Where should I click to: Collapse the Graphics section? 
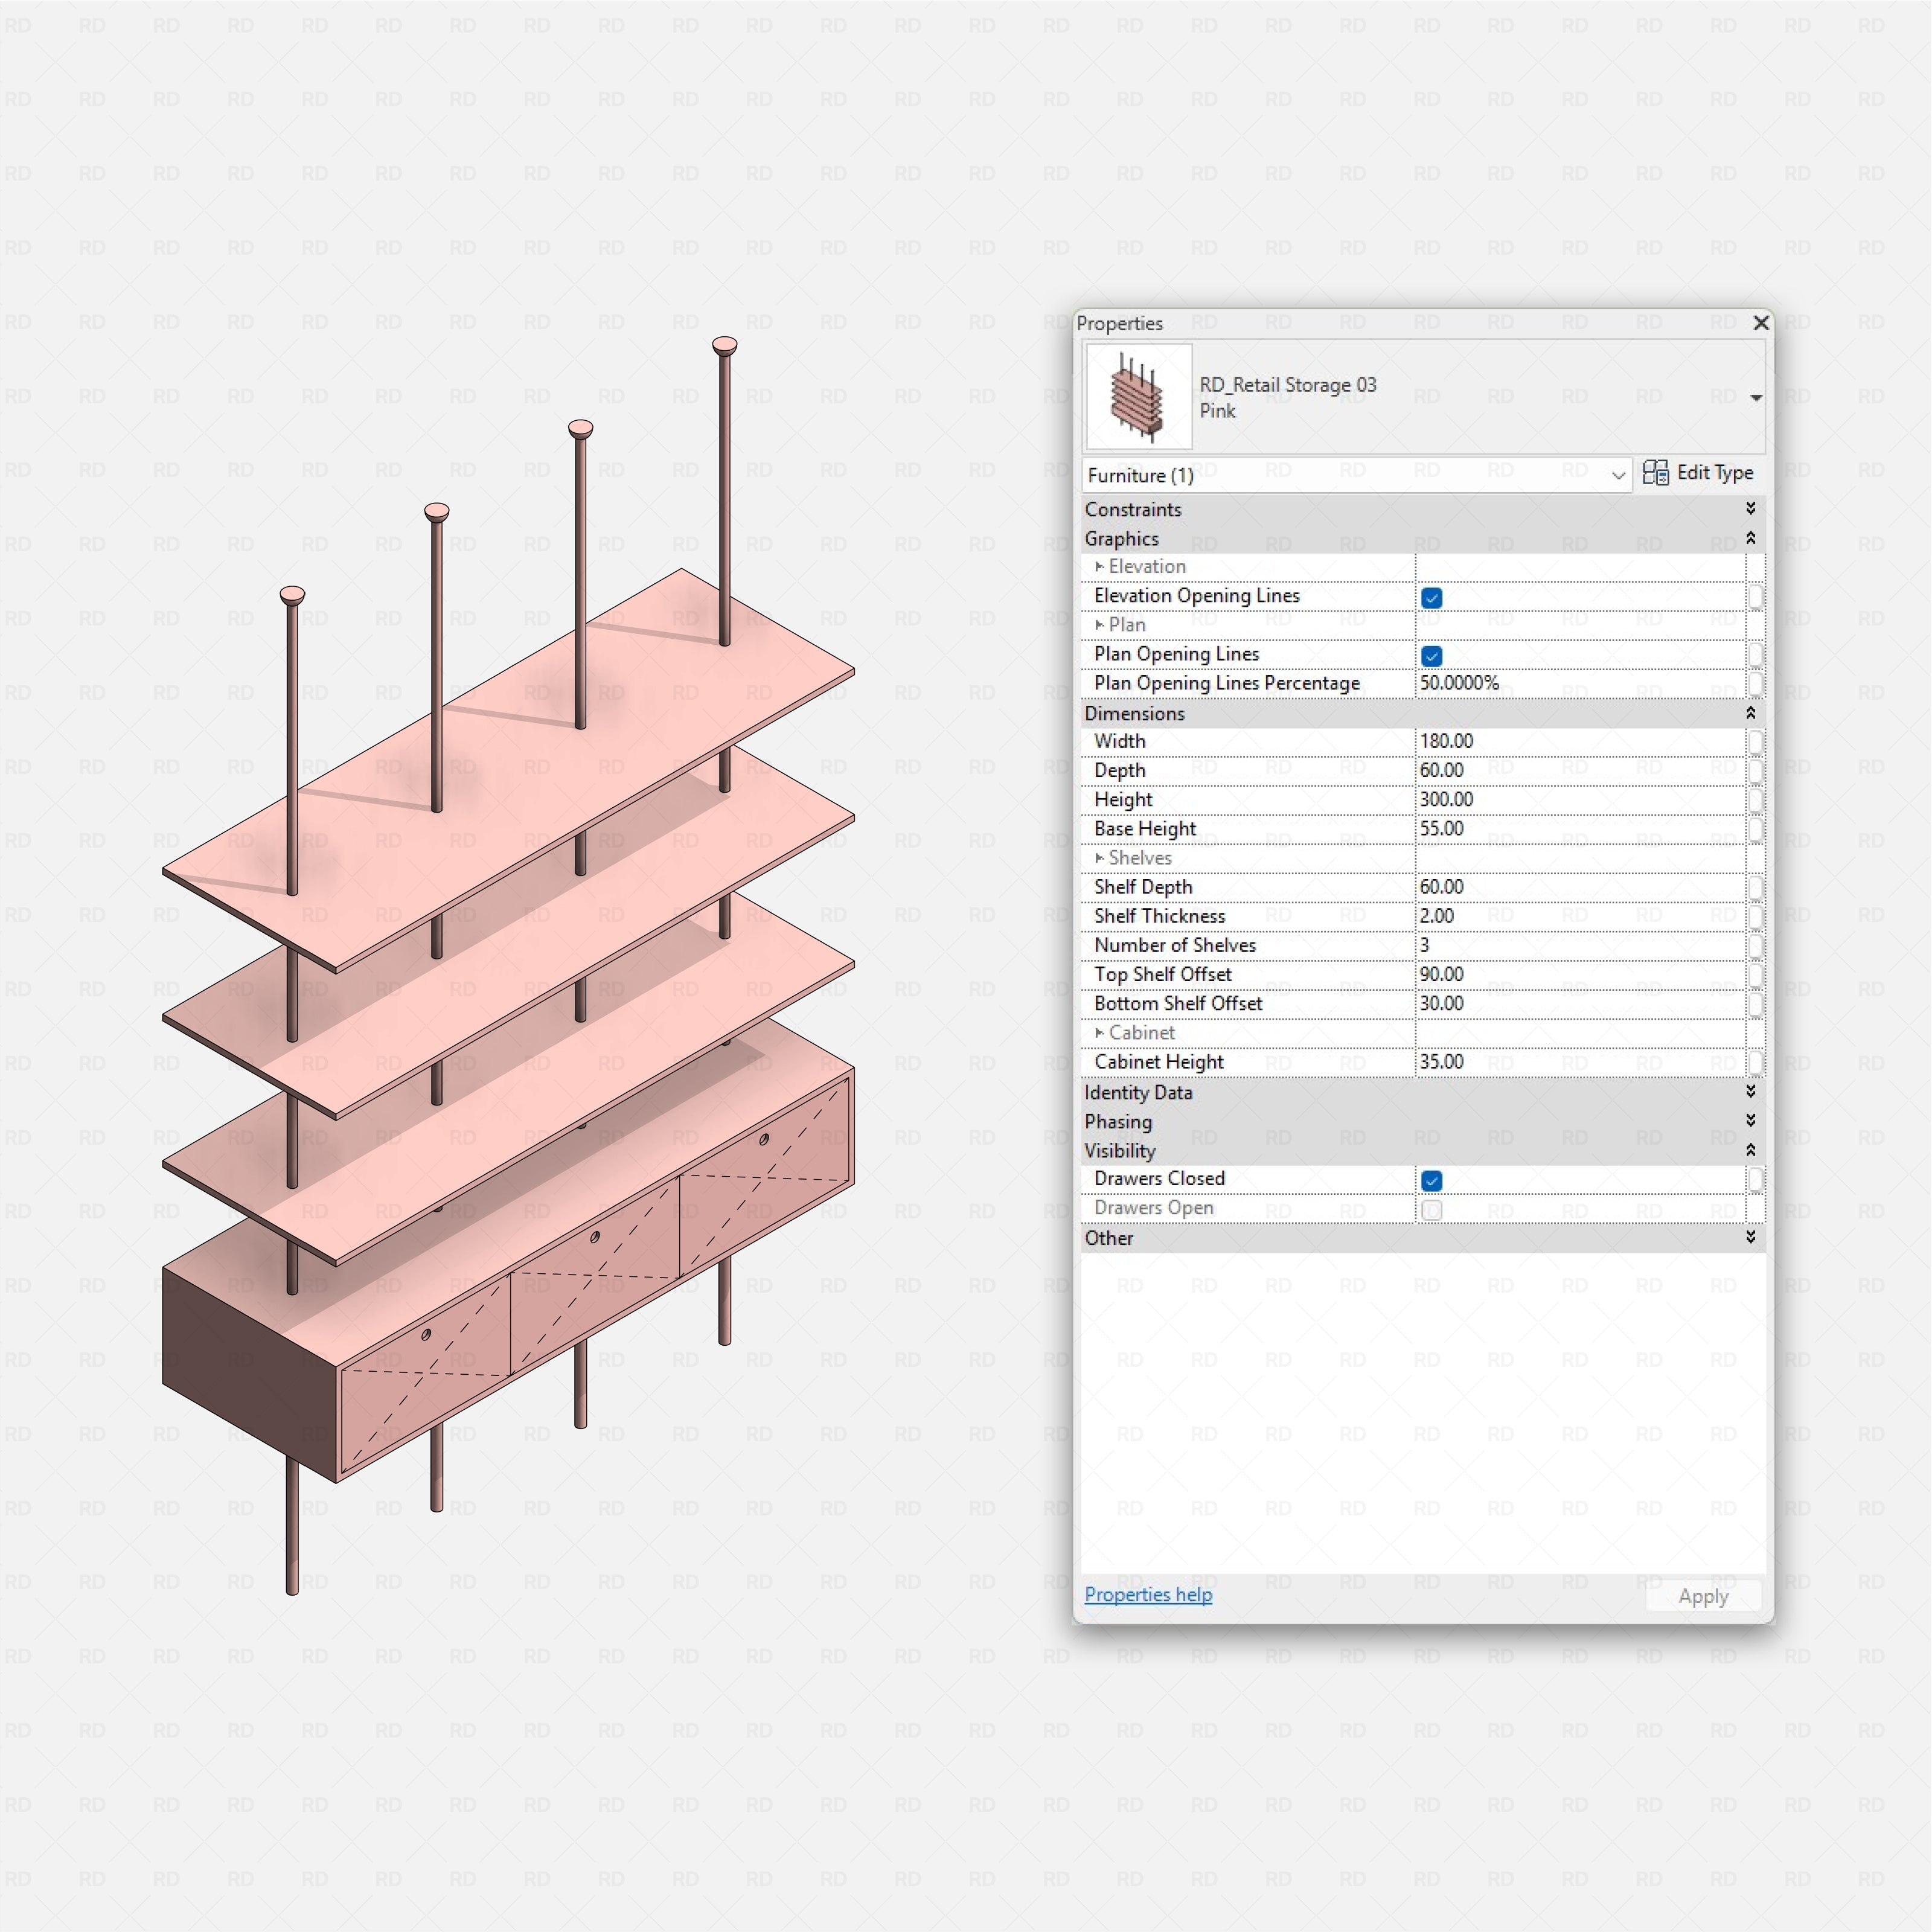[1750, 539]
